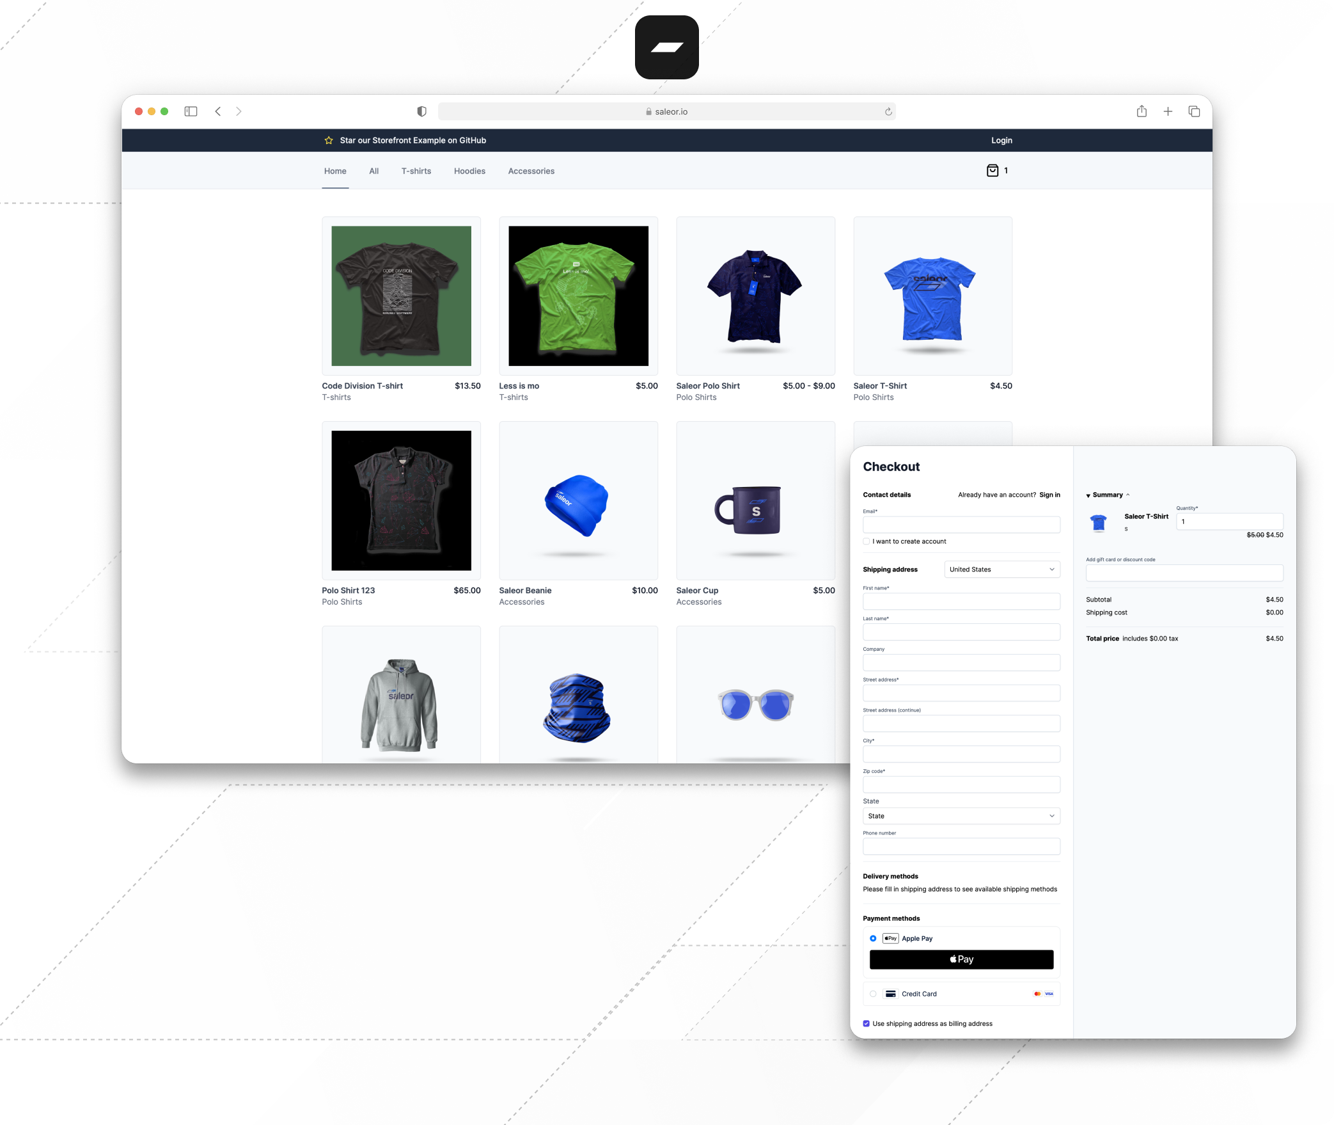Click the Sign in link in checkout

click(1049, 495)
